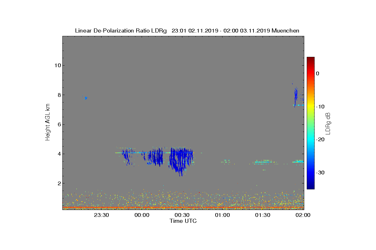The width and height of the screenshot is (376, 250).
Task: Click the height tick label '2'
Action: (x=59, y=183)
